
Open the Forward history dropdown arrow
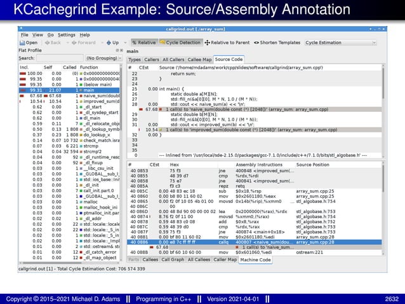[x=102, y=43]
